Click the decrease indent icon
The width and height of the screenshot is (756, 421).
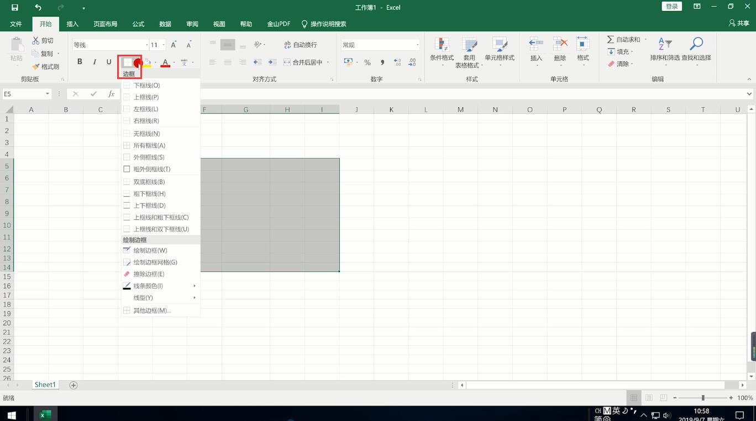(258, 62)
